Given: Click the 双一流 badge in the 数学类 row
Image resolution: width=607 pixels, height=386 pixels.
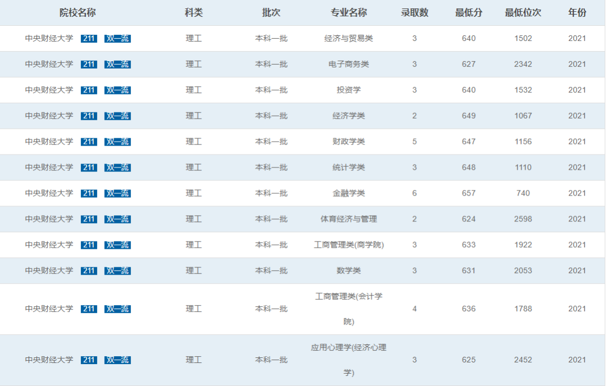Looking at the screenshot, I should (117, 271).
